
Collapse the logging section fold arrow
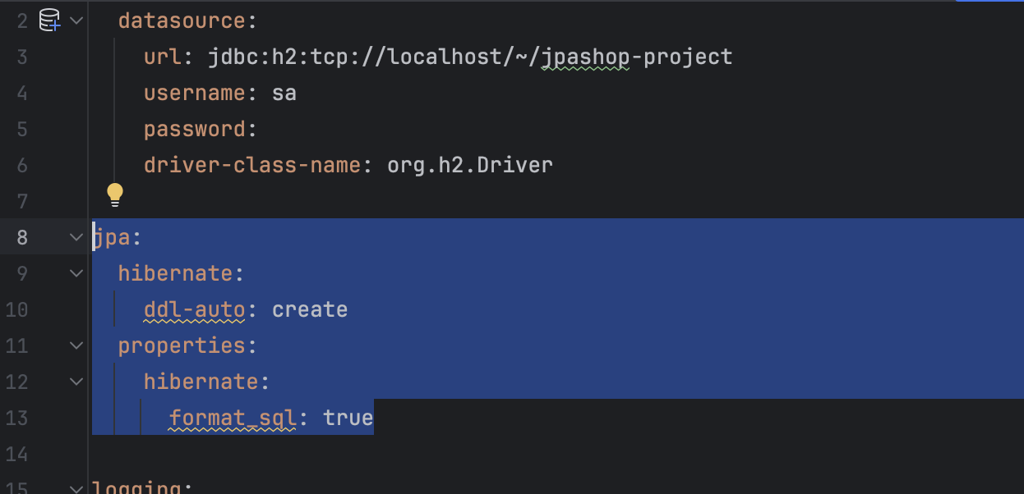76,488
